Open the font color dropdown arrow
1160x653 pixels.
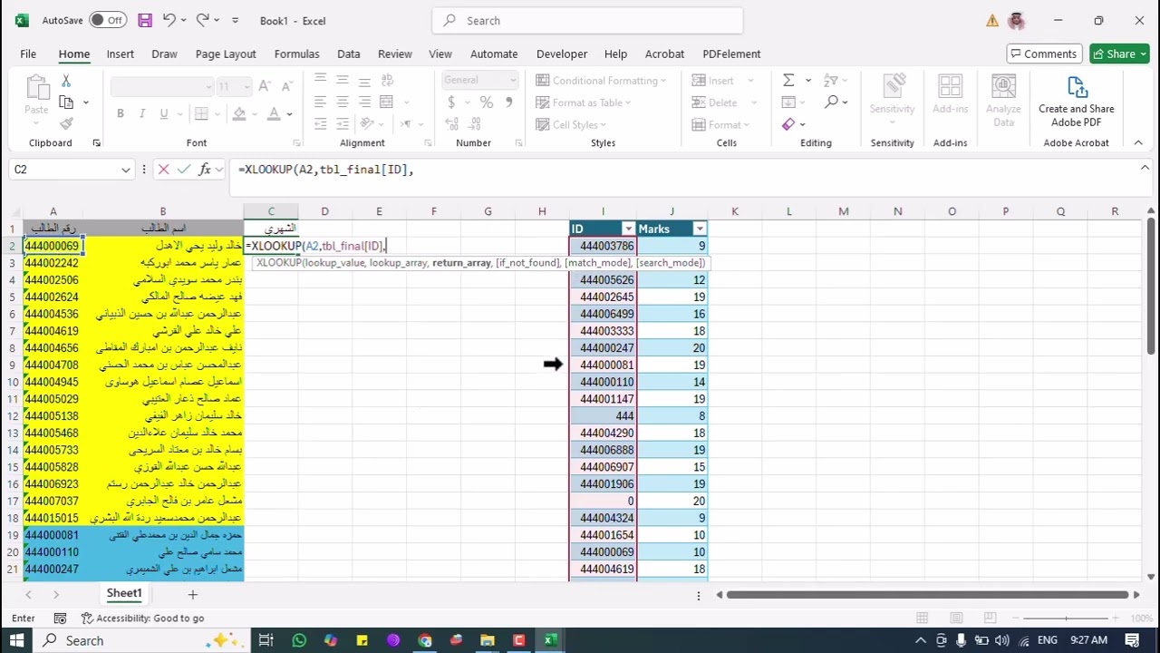coord(290,114)
